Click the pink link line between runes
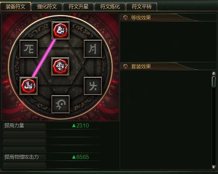Image resolution: width=218 pixels, height=174 pixels. tap(44, 58)
